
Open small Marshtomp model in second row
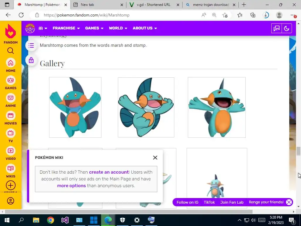point(215,186)
